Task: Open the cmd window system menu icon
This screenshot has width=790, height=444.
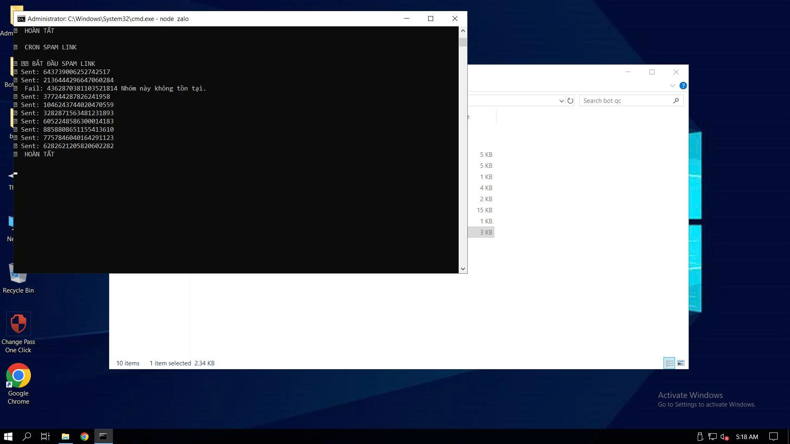Action: pyautogui.click(x=21, y=19)
